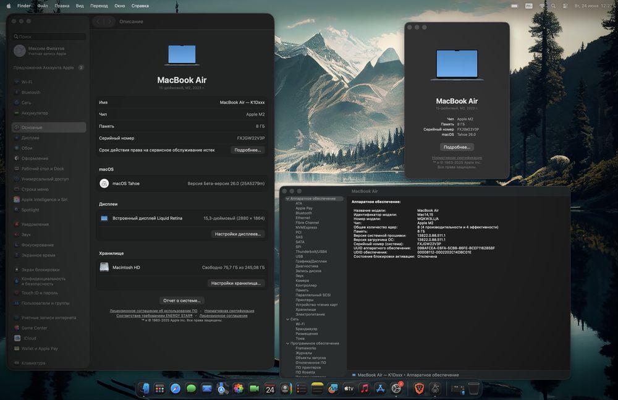This screenshot has width=618, height=400.
Task: Click the Apple logo menu
Action: click(x=8, y=6)
